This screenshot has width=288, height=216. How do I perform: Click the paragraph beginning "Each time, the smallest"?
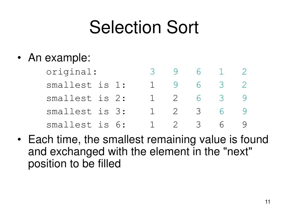tap(148, 152)
